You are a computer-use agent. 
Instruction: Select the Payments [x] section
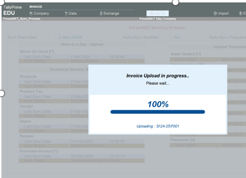pos(183,140)
